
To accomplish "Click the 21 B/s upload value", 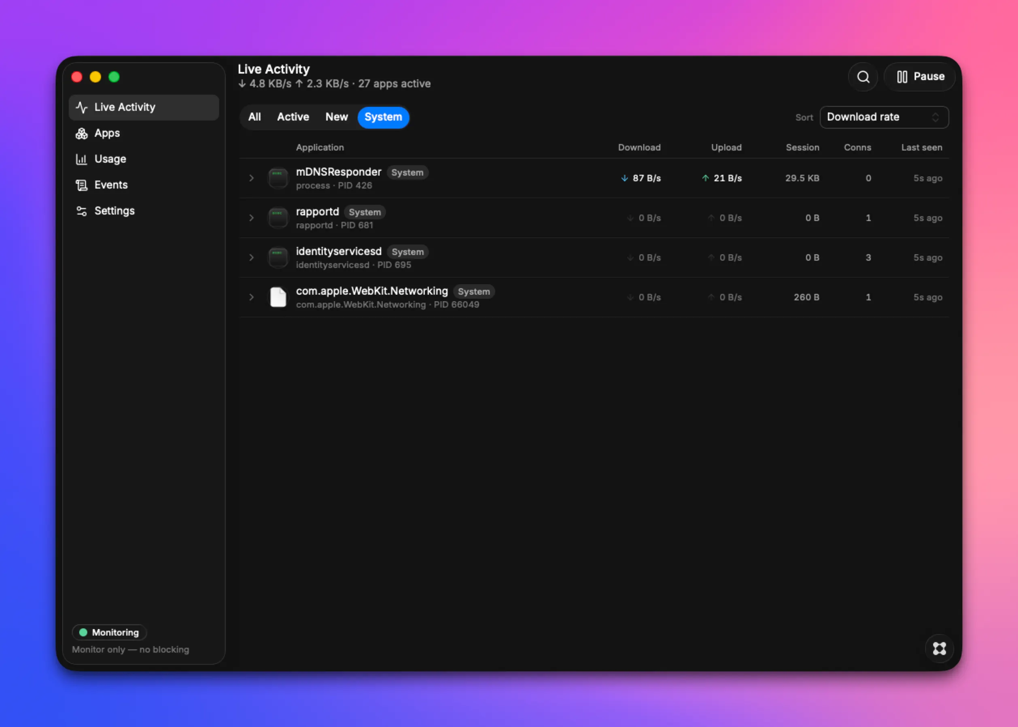I will point(727,179).
